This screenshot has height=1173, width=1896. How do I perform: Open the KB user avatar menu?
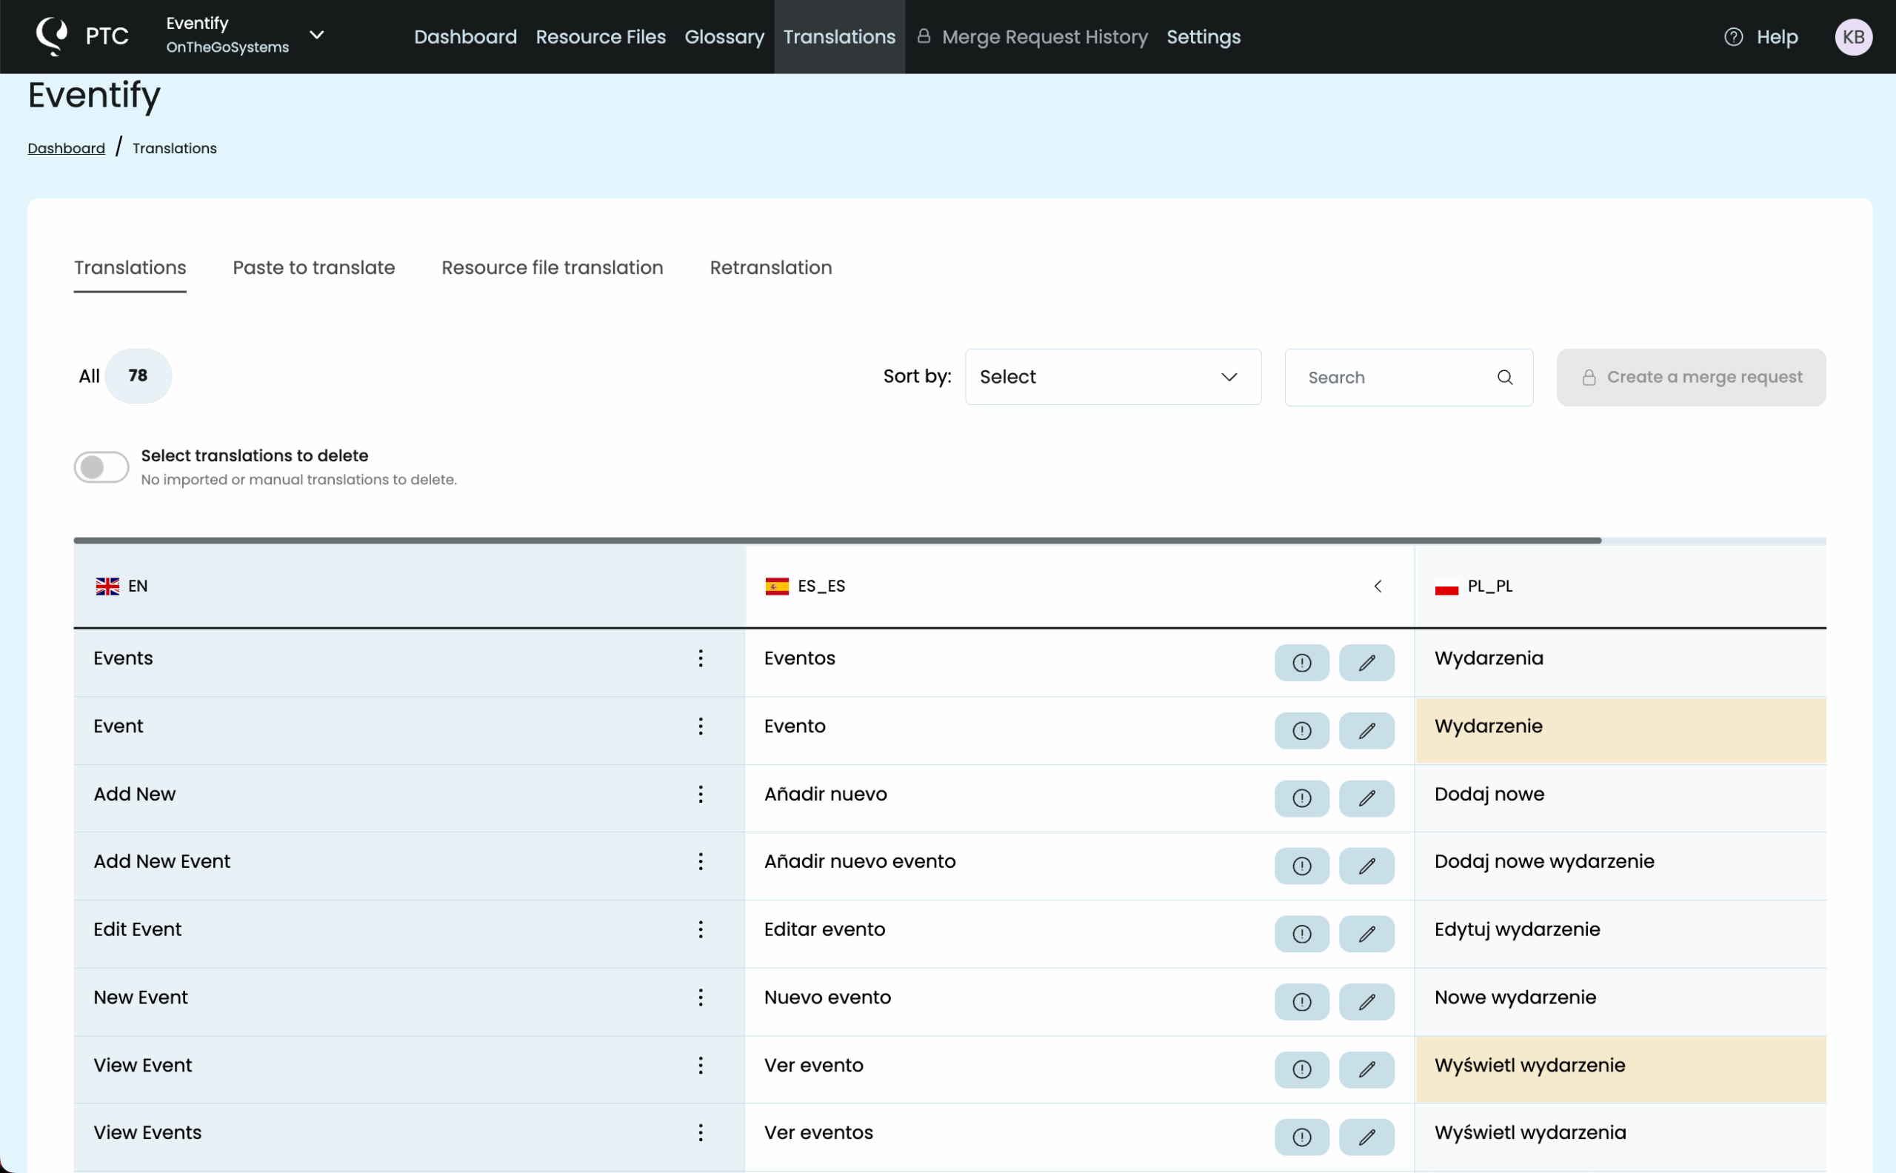[x=1855, y=36]
